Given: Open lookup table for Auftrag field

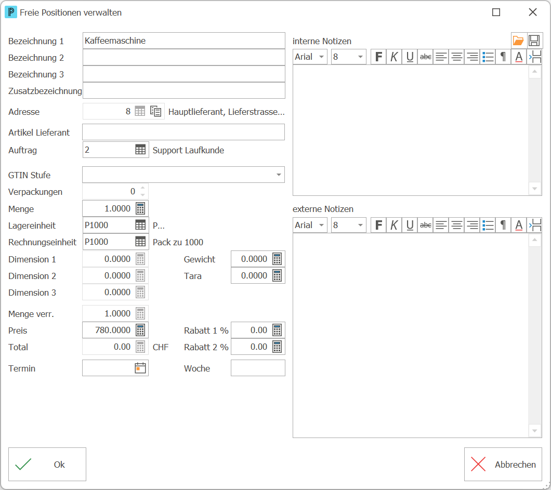Looking at the screenshot, I should click(x=140, y=150).
